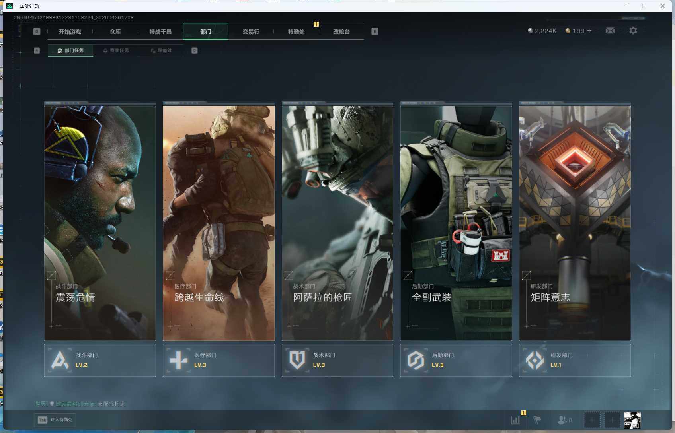The width and height of the screenshot is (675, 433).
Task: Open the flag icon in bottom bar
Action: 537,420
